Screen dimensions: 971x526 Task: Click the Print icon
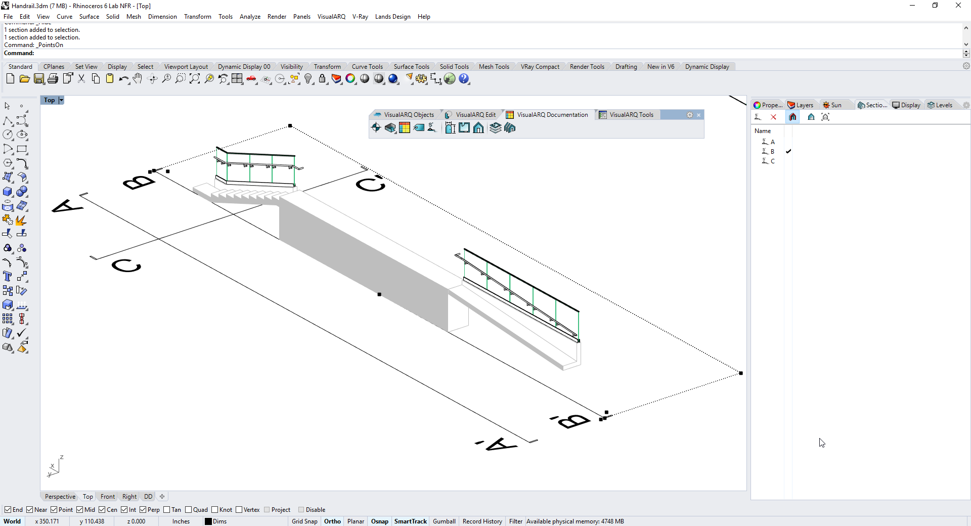click(53, 79)
